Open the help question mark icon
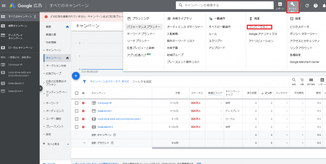The image size is (326, 164). [x=315, y=6]
